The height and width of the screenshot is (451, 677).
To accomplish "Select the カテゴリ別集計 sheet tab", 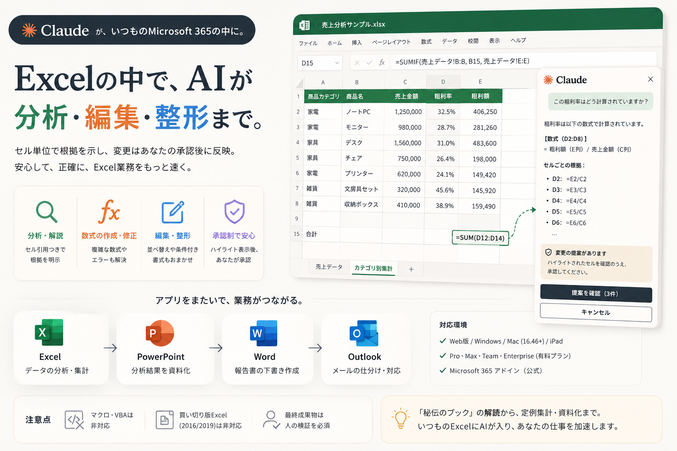I will tap(373, 268).
